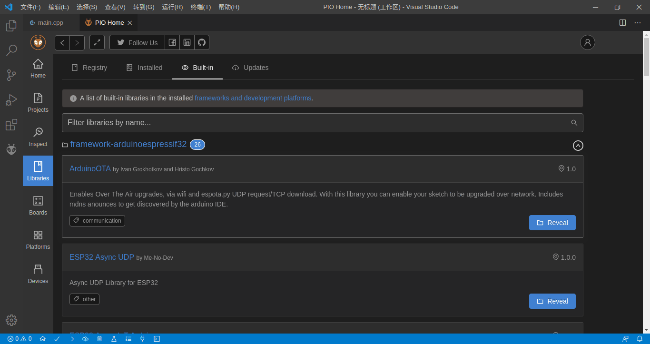Open the 文件(F) menu
The image size is (650, 344).
point(30,7)
